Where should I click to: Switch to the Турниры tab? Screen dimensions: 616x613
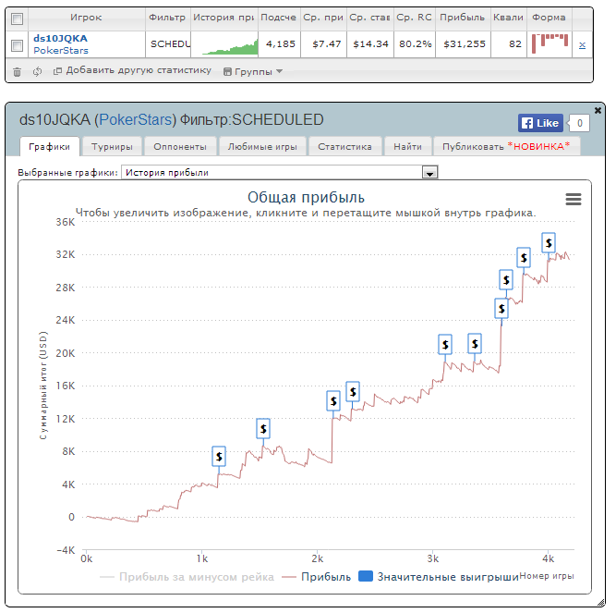[x=112, y=147]
